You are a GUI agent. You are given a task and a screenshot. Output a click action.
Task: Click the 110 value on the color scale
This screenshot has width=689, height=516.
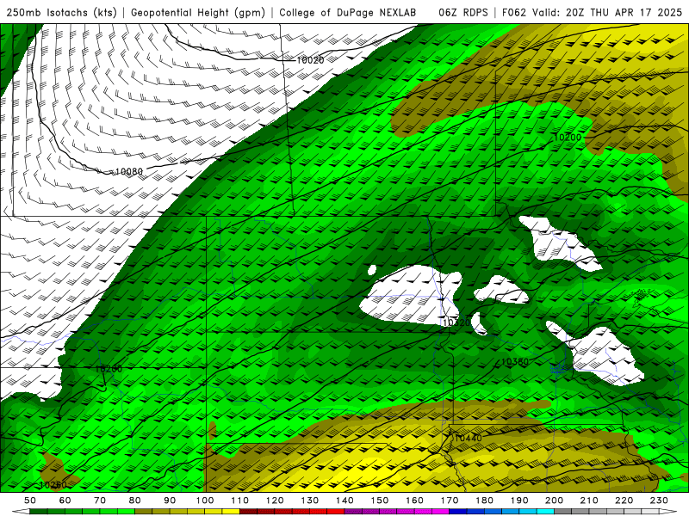(240, 501)
